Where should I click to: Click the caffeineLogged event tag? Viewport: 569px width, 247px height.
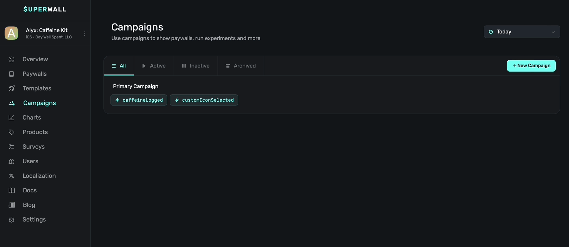click(x=139, y=100)
